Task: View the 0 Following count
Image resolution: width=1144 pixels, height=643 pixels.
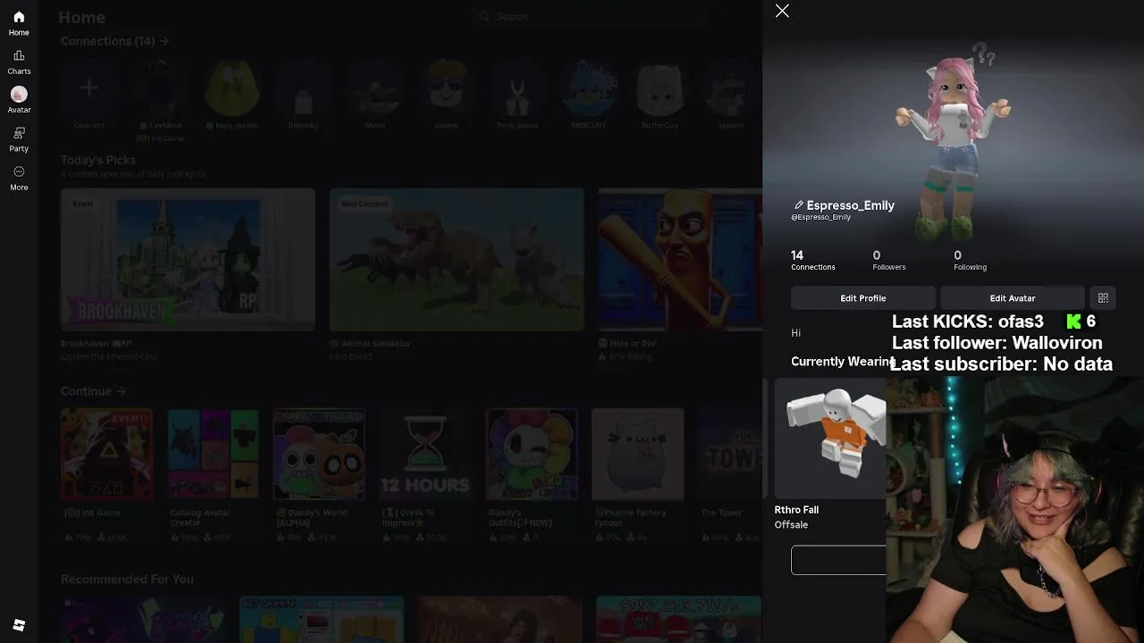Action: point(970,261)
